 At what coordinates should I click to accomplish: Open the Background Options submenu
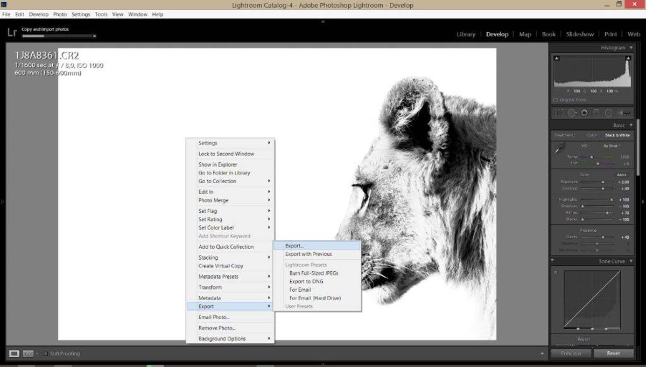pyautogui.click(x=230, y=338)
